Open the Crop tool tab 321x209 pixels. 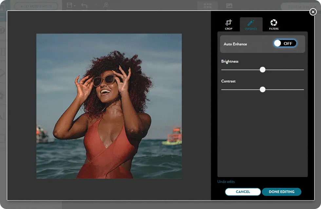[229, 24]
